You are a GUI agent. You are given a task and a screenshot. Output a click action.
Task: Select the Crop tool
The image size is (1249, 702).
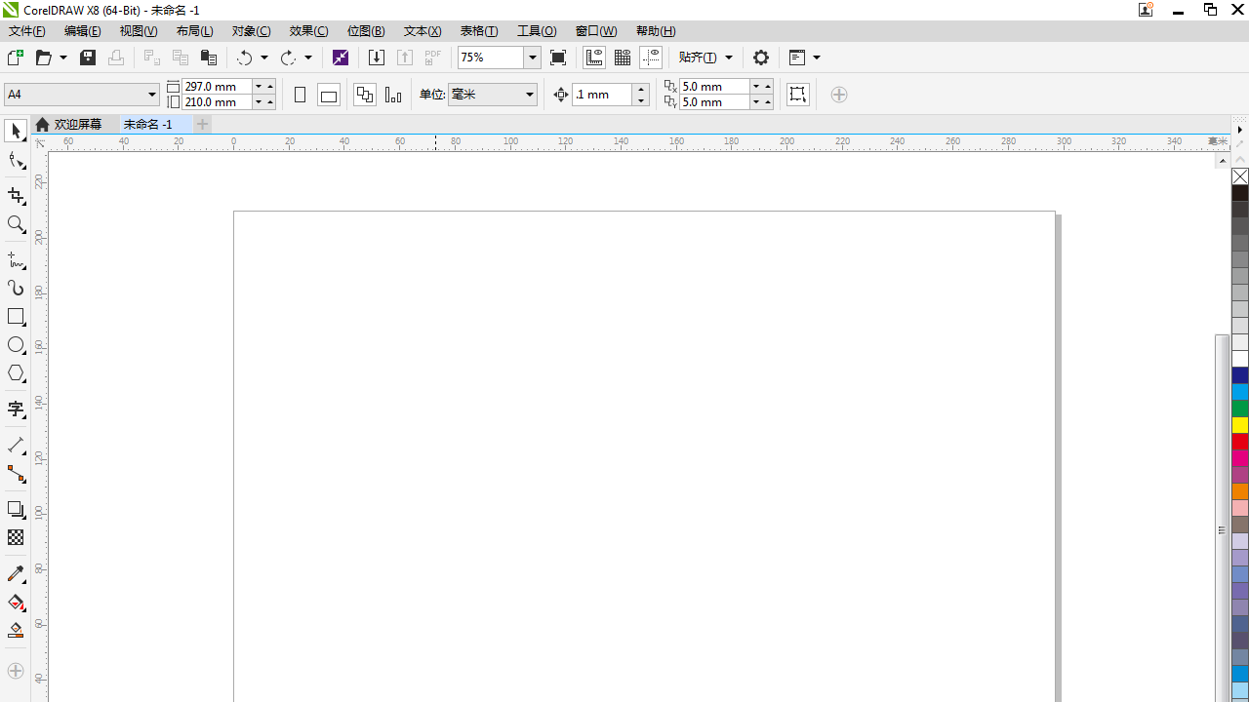point(16,196)
